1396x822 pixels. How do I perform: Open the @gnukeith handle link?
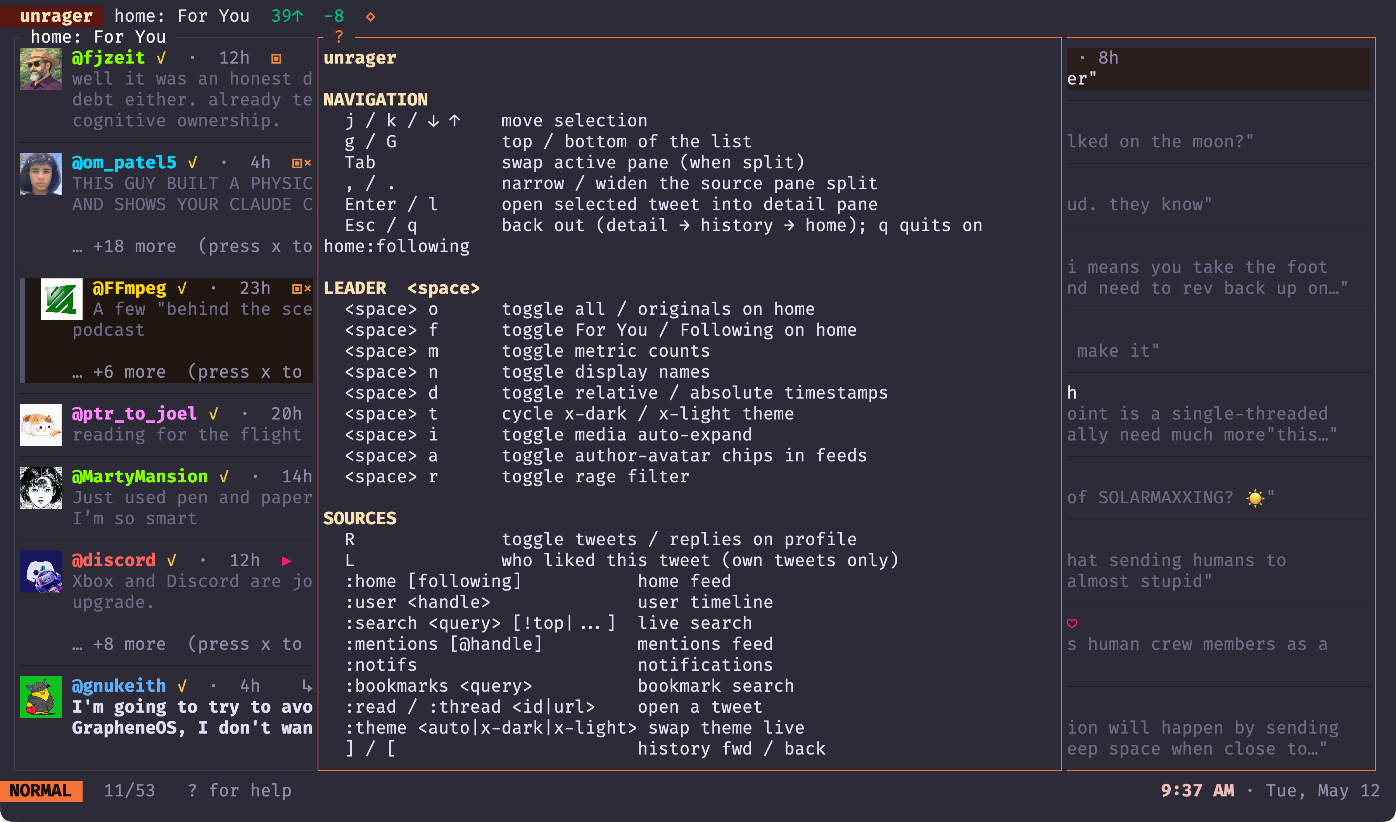(x=119, y=686)
